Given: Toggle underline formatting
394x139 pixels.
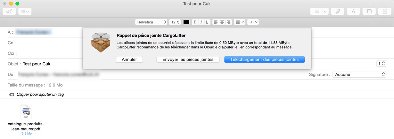Looking at the screenshot, I should pyautogui.click(x=207, y=22).
